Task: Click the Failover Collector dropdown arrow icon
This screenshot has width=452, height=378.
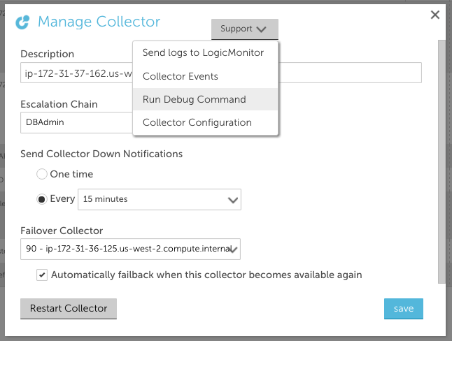Action: (234, 249)
